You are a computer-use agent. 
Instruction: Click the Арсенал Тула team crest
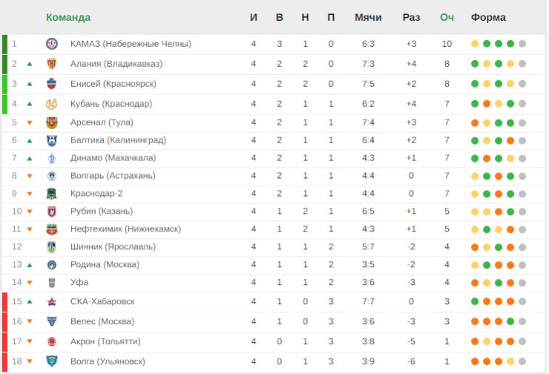click(52, 122)
